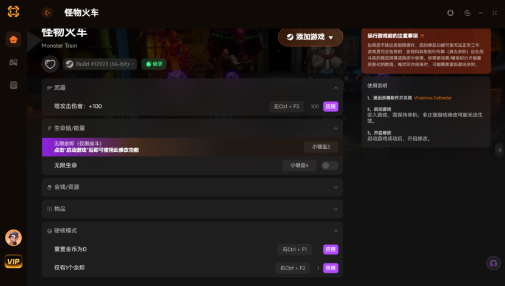This screenshot has height=286, width=505.
Task: Click the 催更 update reminder button
Action: click(x=154, y=64)
